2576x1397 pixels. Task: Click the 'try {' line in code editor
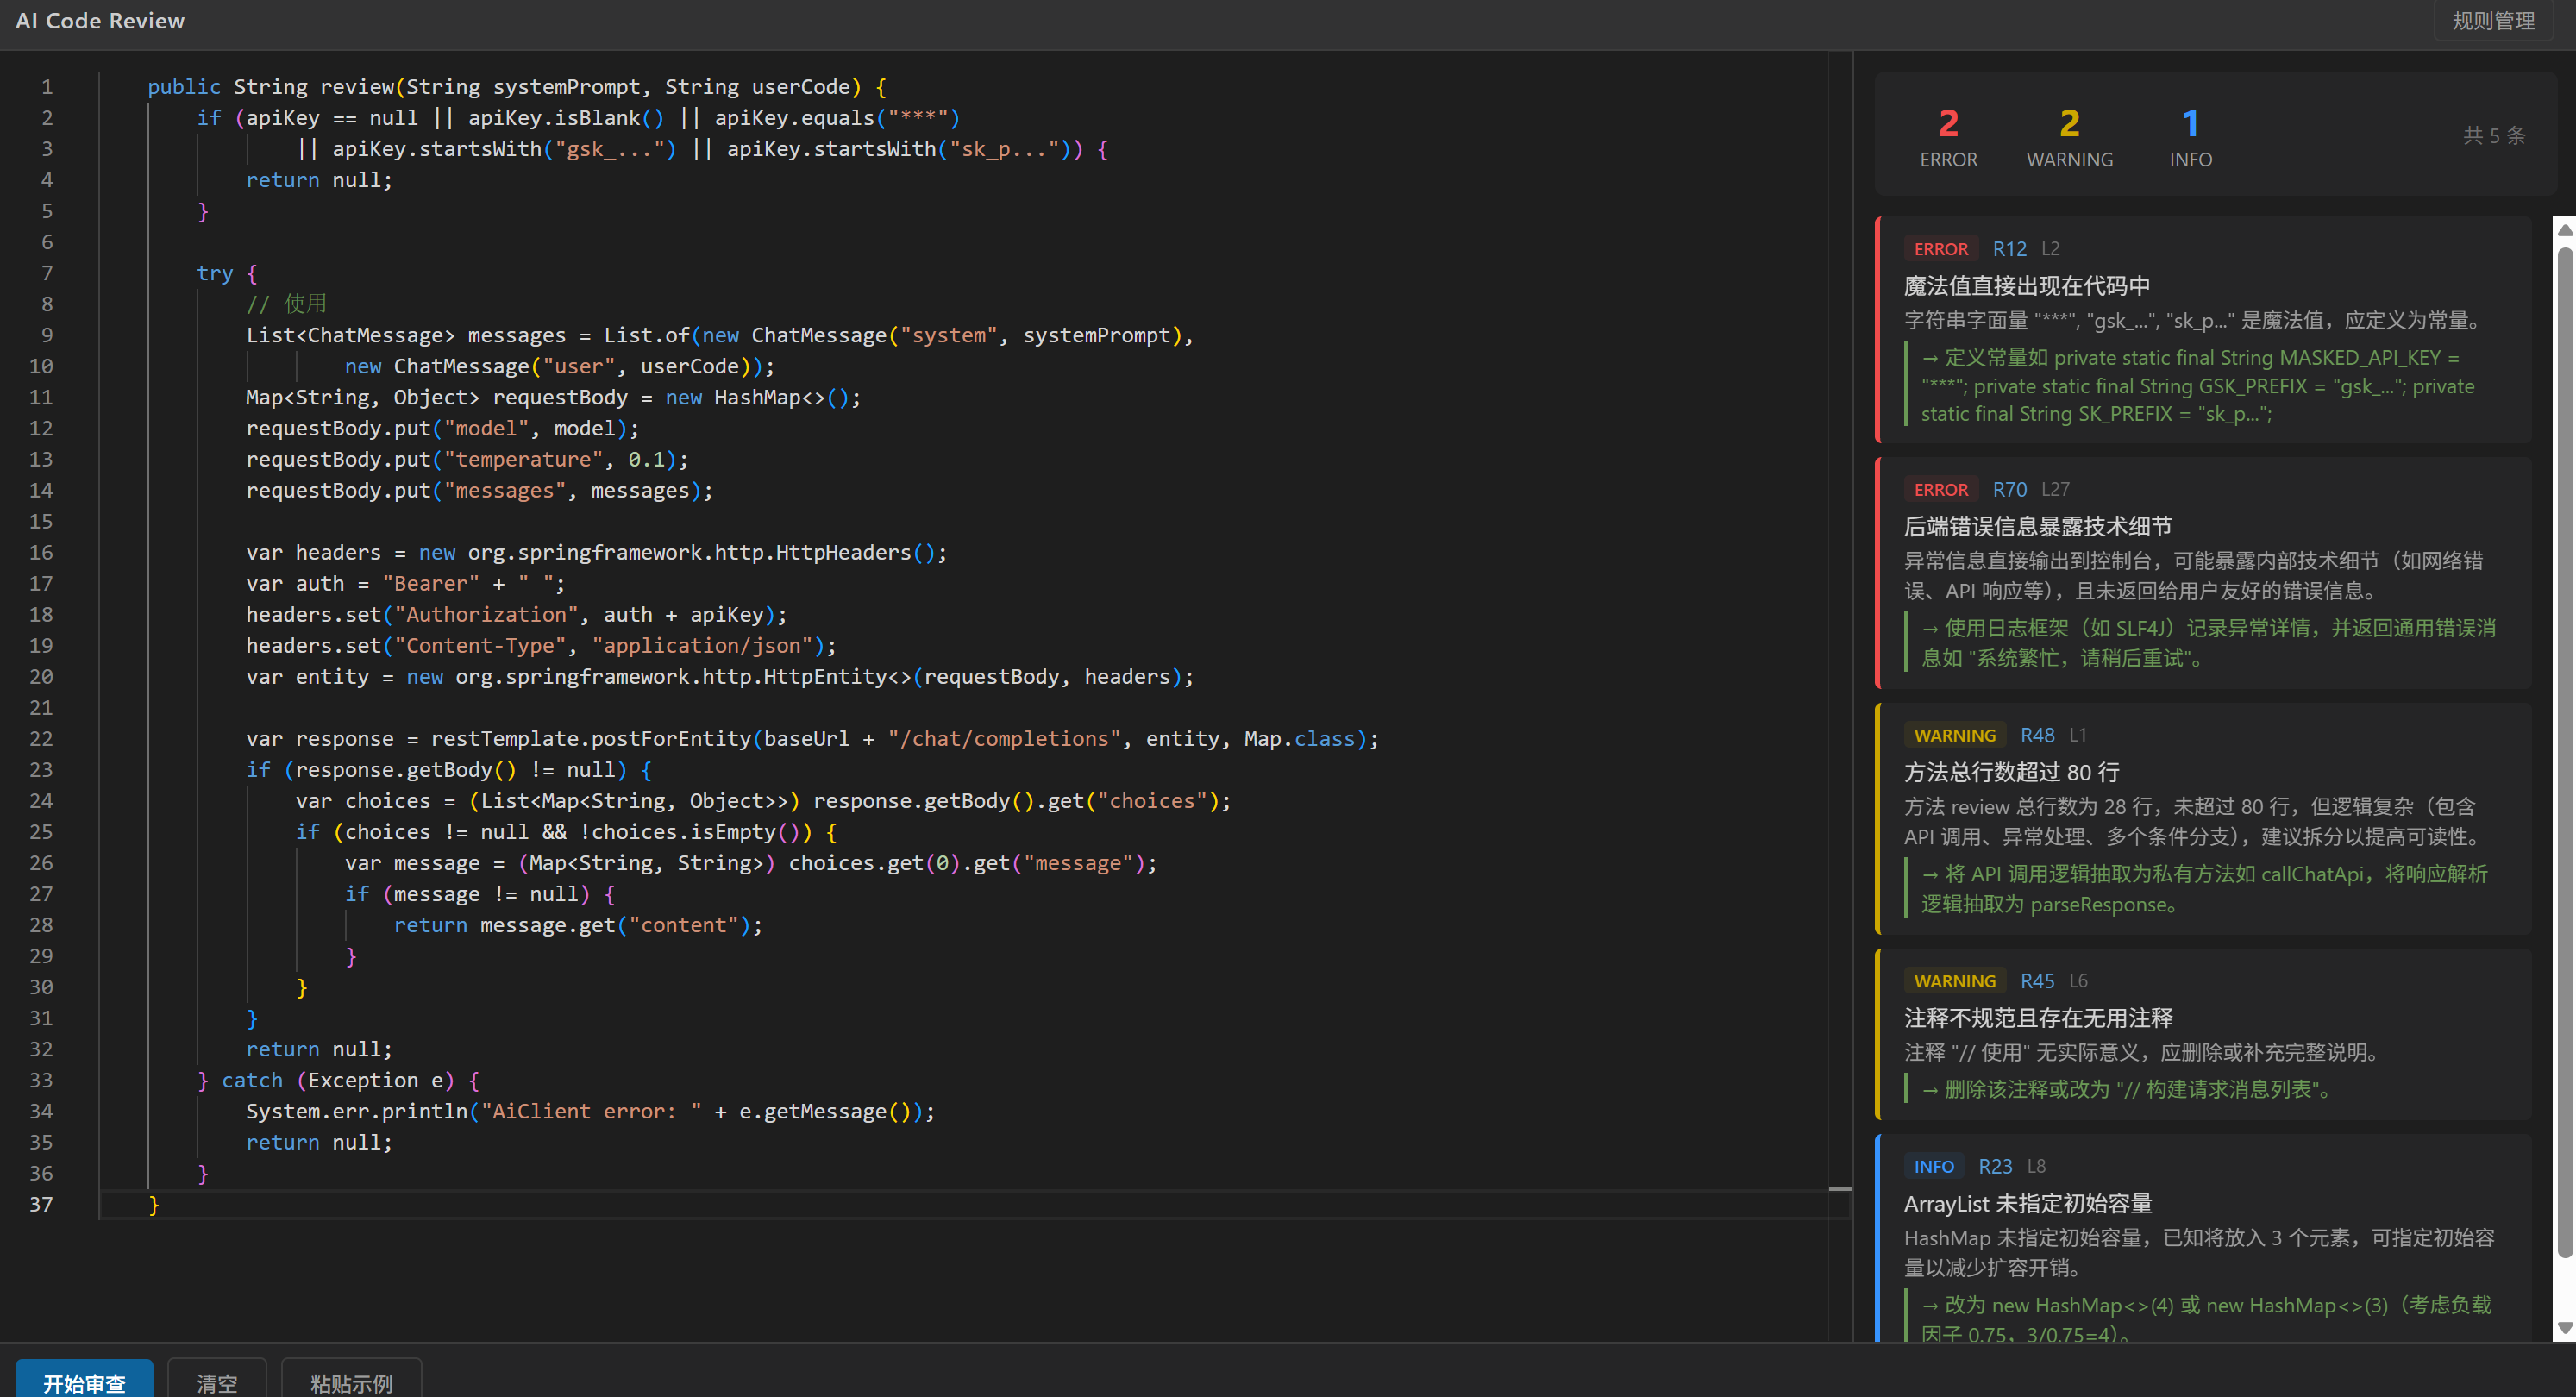click(x=227, y=273)
